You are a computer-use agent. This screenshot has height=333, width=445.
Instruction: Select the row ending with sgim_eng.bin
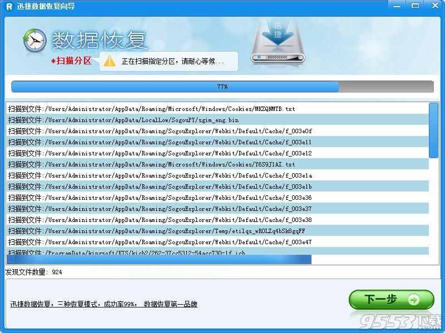(217, 120)
